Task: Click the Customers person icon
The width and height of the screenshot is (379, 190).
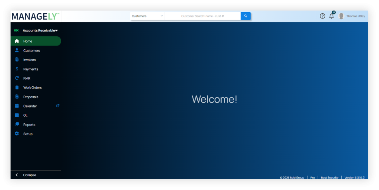Action: coord(17,50)
